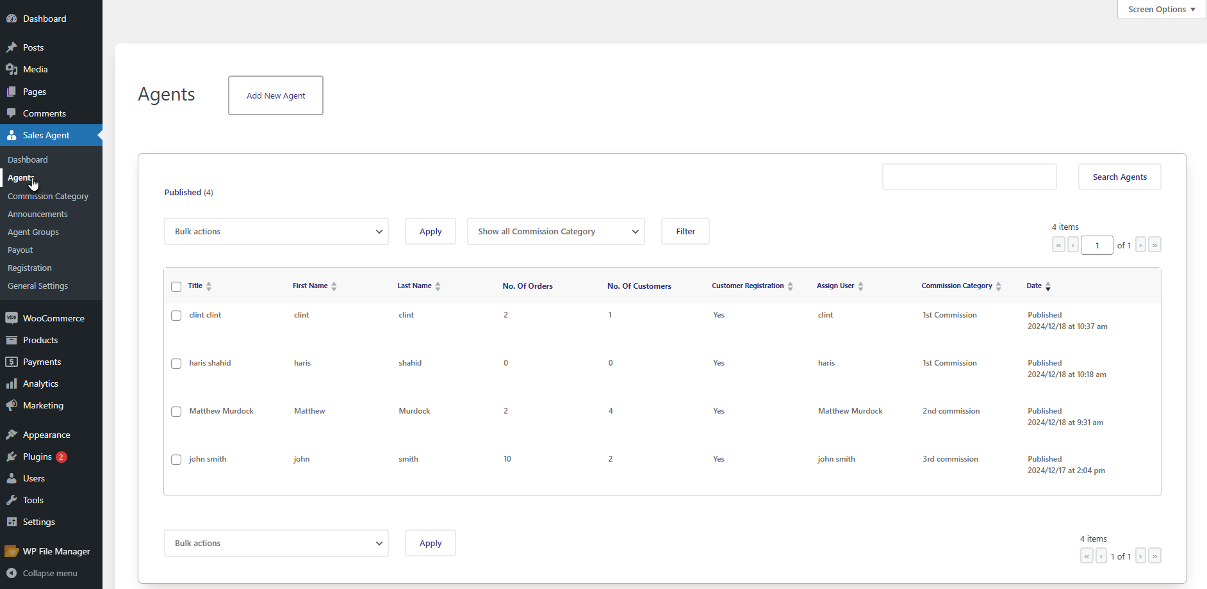
Task: Click the Analytics bar chart icon
Action: (12, 383)
